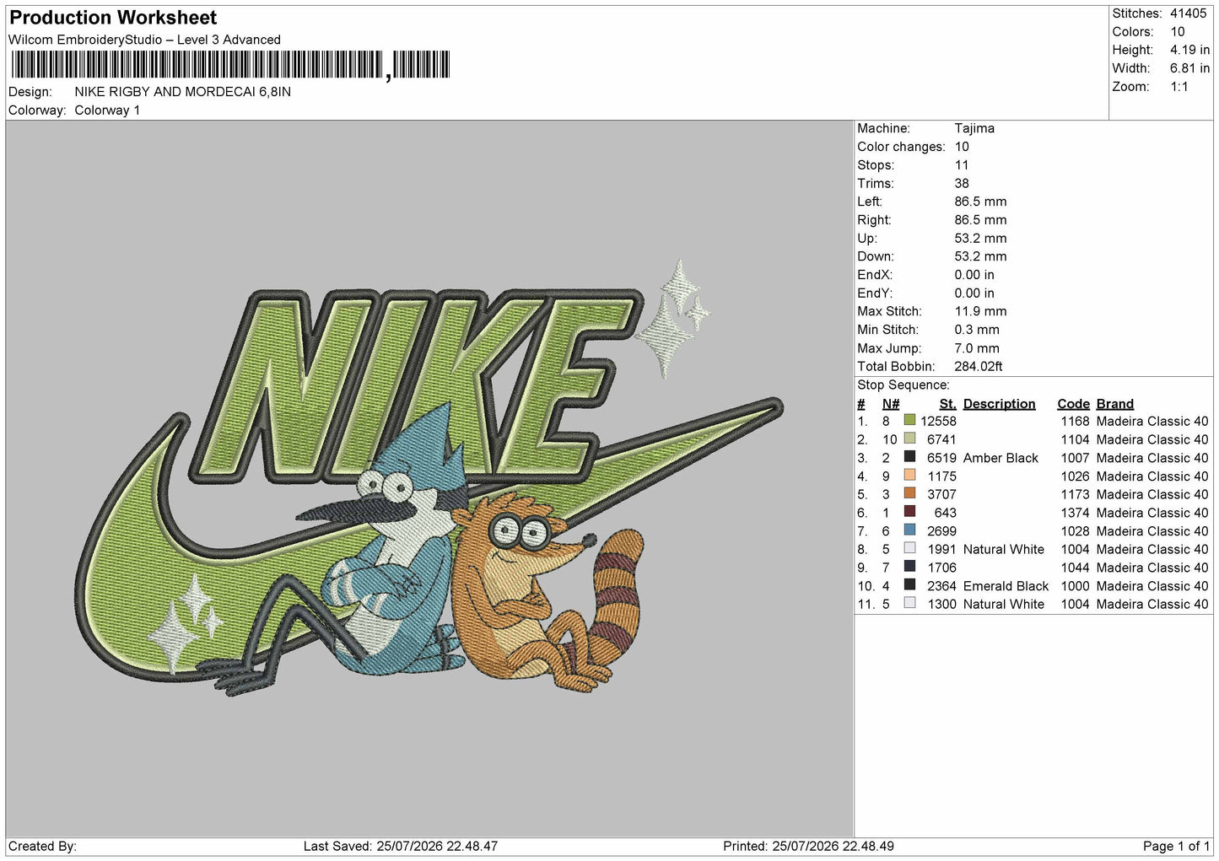Image resolution: width=1219 pixels, height=861 pixels.
Task: Click design name 'NIKE RIGBY AND MORDECAI 6,8IN'
Action: coord(182,92)
